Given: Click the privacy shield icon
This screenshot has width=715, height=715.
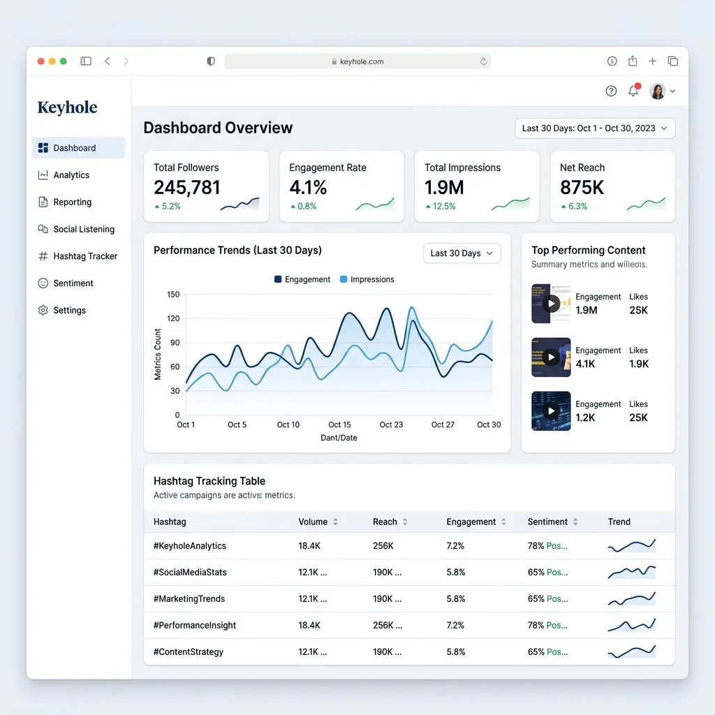Looking at the screenshot, I should (x=211, y=61).
